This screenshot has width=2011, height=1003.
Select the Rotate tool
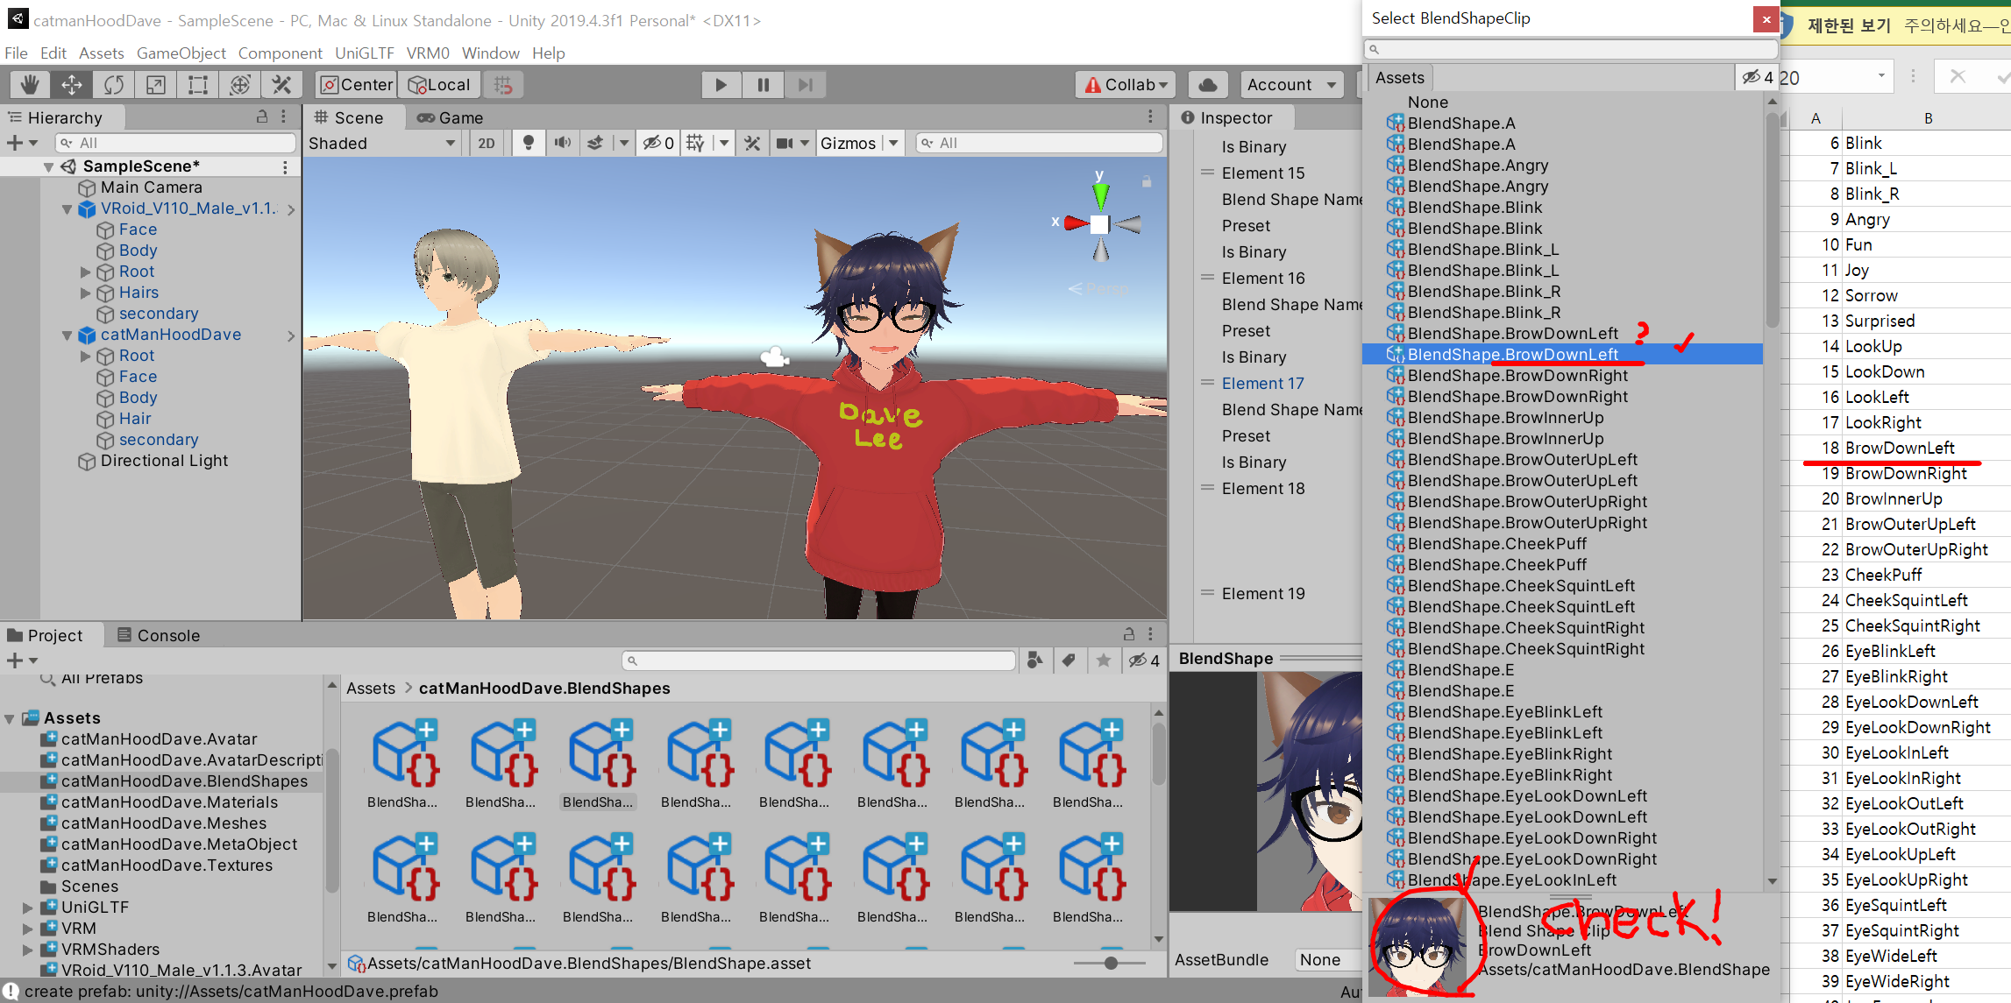click(x=113, y=85)
